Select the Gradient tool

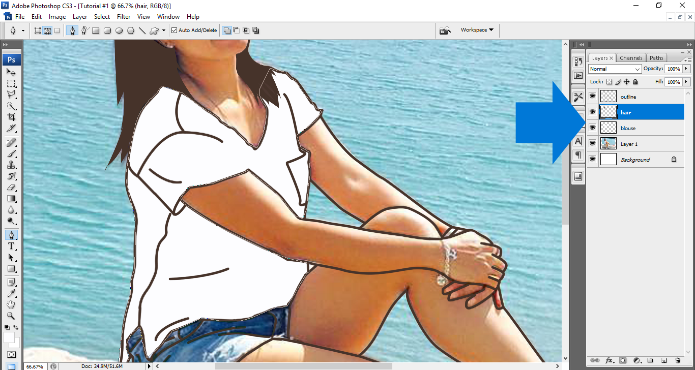[x=11, y=198]
